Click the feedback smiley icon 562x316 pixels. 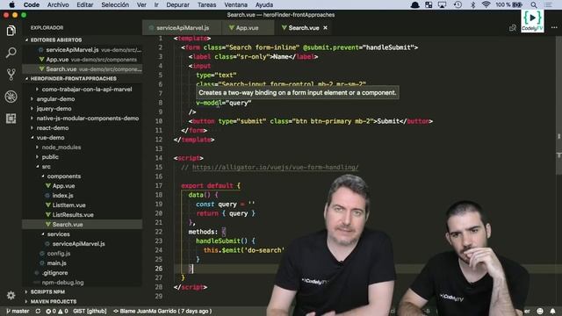(540, 311)
